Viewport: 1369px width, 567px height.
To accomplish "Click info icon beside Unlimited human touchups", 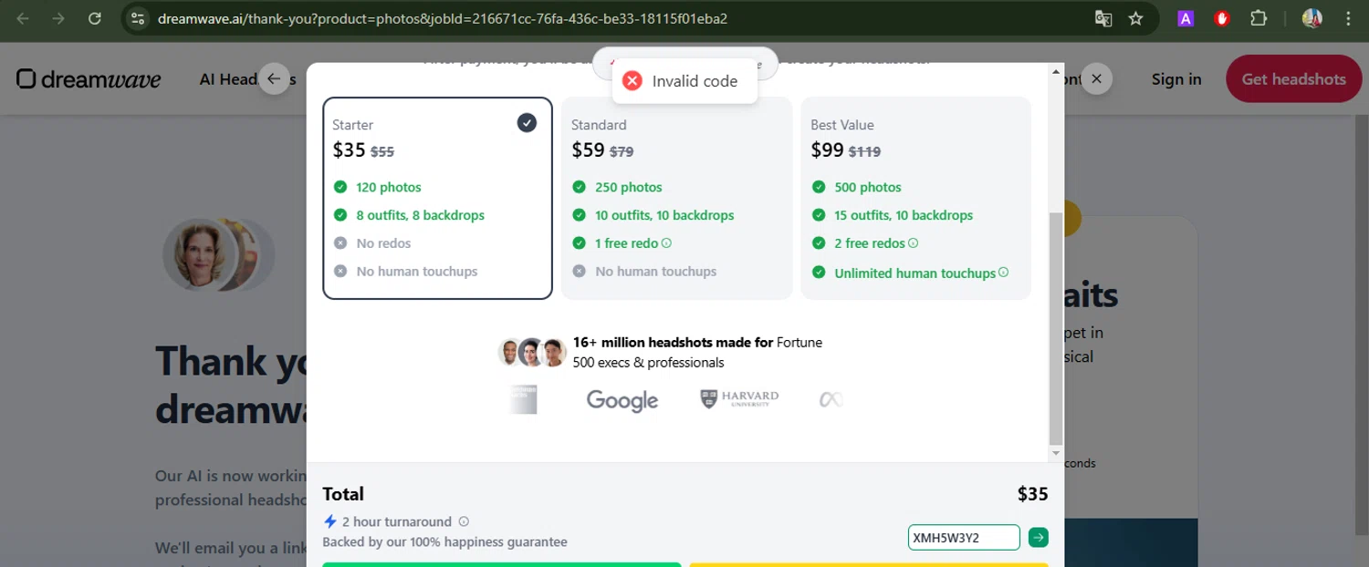I will (x=1003, y=272).
